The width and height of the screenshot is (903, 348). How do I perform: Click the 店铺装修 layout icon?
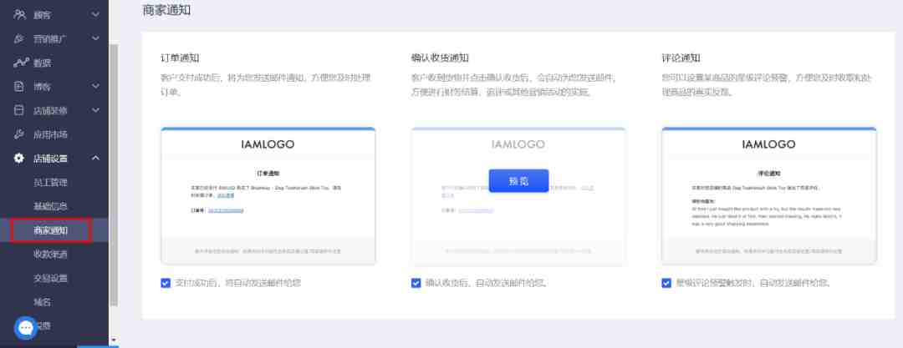pyautogui.click(x=19, y=110)
